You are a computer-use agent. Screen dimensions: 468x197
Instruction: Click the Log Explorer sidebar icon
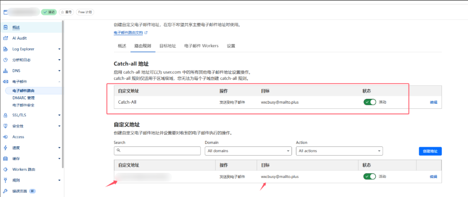[6, 49]
